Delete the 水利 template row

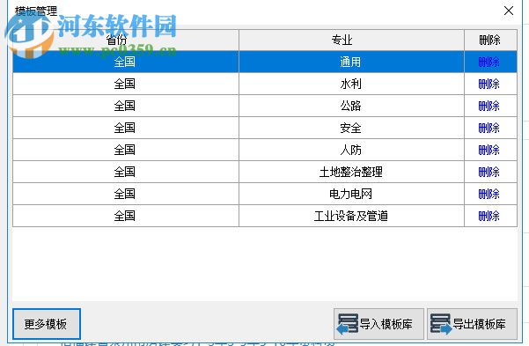pos(489,84)
